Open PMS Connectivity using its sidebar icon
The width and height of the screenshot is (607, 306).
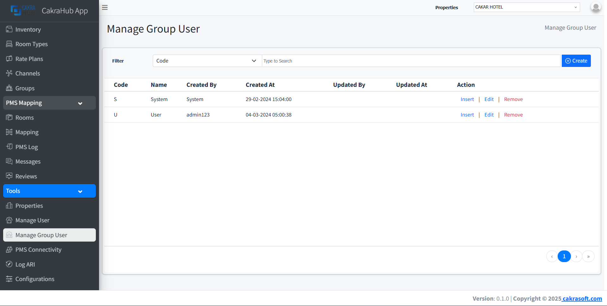9,249
